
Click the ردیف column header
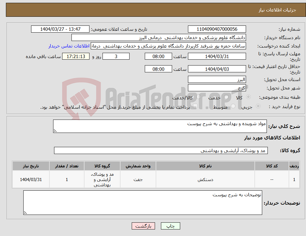pyautogui.click(x=294, y=166)
